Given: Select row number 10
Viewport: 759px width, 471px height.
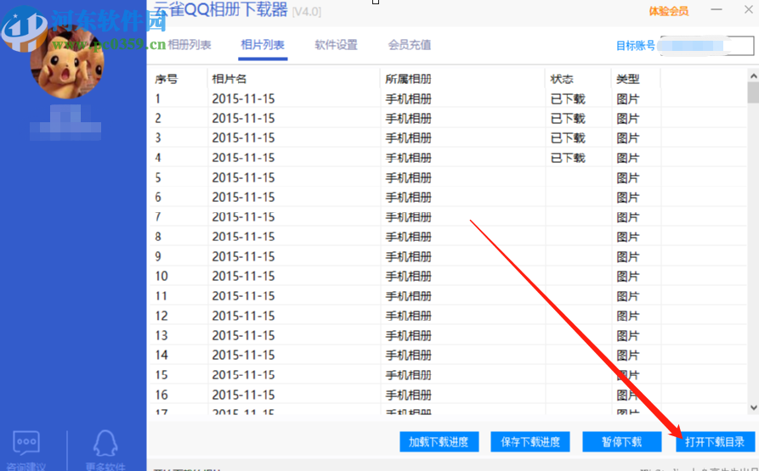Looking at the screenshot, I should [x=161, y=277].
